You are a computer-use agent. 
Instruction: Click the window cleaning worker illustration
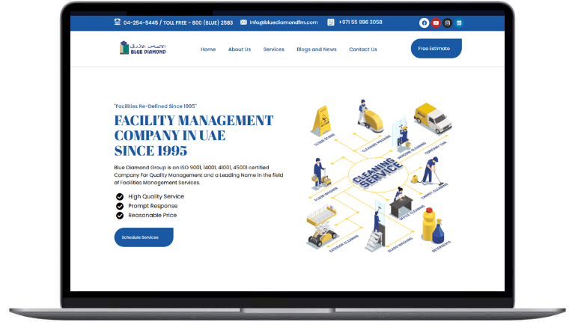click(401, 135)
